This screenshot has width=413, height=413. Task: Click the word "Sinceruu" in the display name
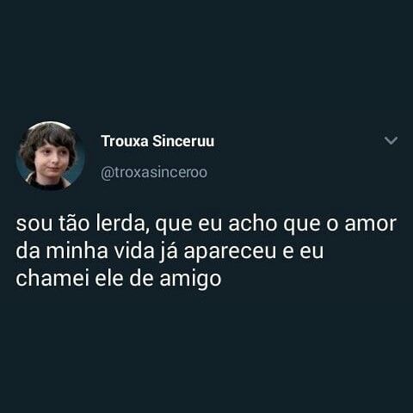point(183,141)
